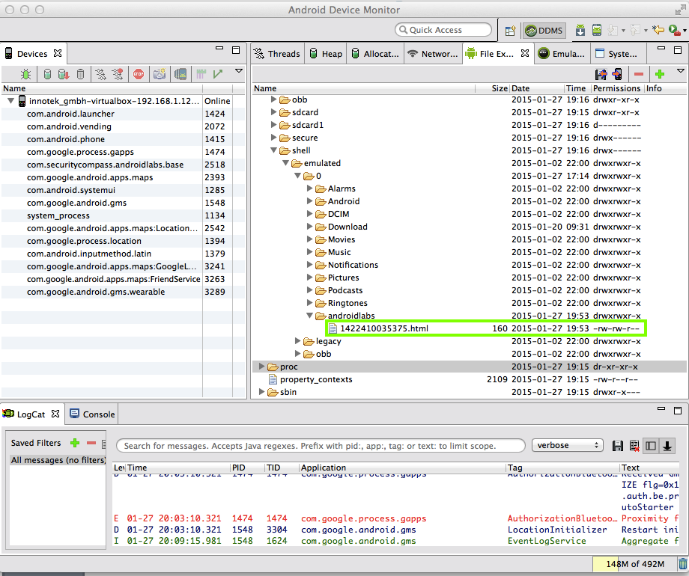Click the debug process bug icon
Viewport: 689px width, 576px height.
click(26, 74)
